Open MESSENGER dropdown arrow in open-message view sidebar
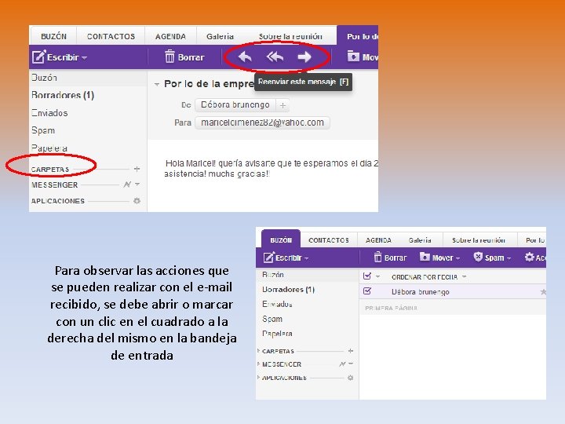The image size is (565, 424). [137, 185]
